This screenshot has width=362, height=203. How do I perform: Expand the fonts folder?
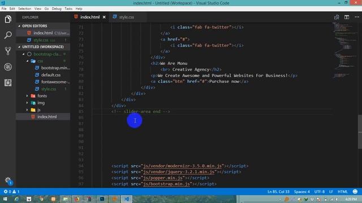[x=43, y=96]
